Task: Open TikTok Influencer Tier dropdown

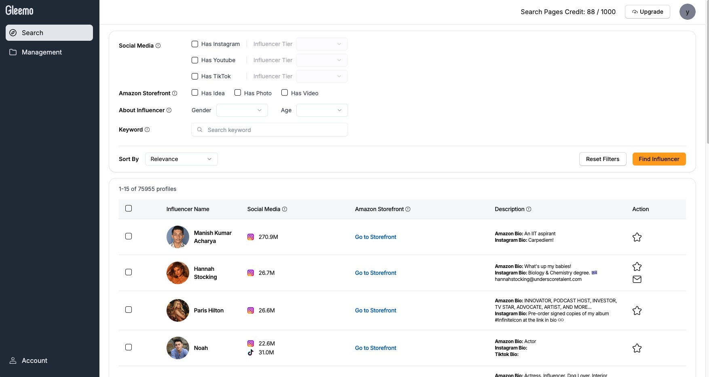Action: tap(322, 76)
